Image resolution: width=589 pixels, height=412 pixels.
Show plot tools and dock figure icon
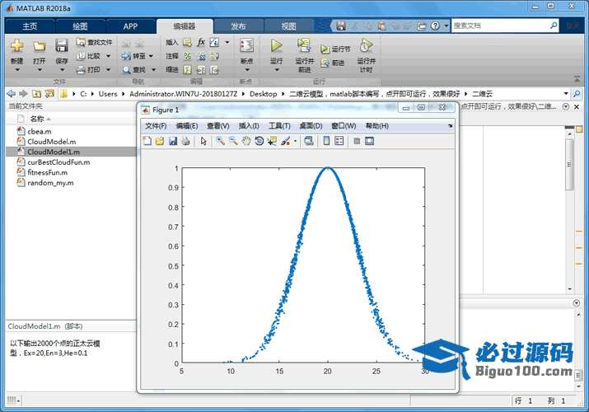pos(370,141)
